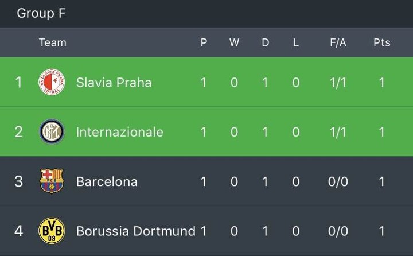The height and width of the screenshot is (256, 413).
Task: Click the Slavia Praha club crest
Action: tap(52, 82)
